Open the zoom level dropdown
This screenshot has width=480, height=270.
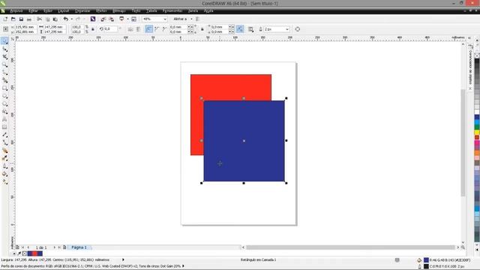click(x=165, y=19)
